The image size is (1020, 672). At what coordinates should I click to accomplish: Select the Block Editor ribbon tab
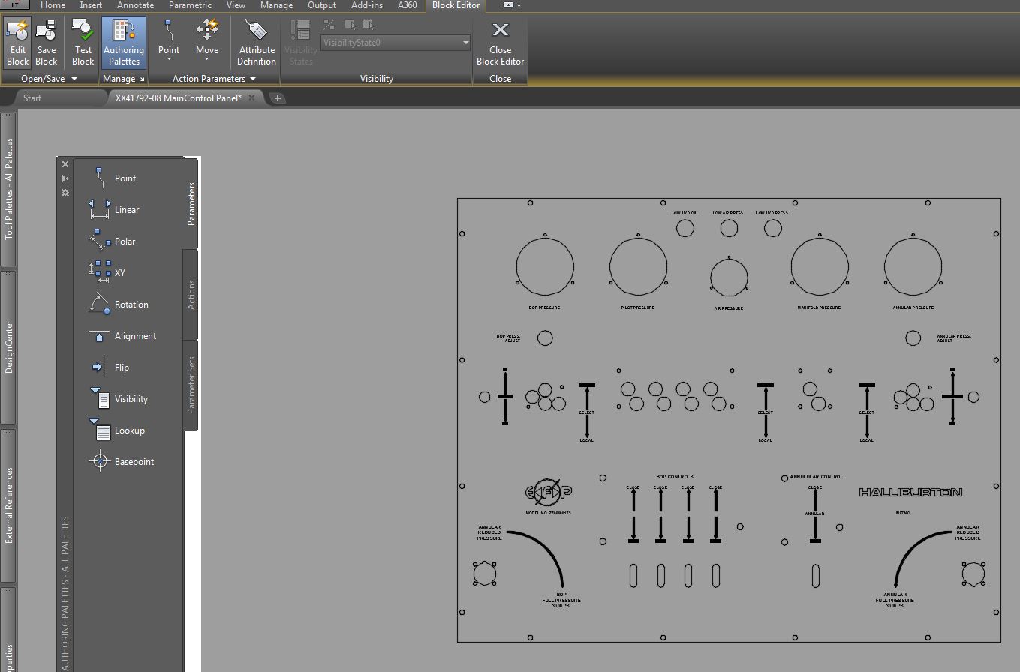point(456,5)
